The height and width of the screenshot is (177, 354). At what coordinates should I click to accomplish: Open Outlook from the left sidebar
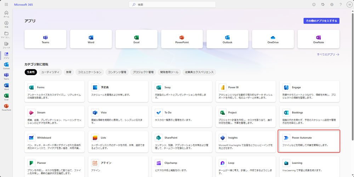coord(6,66)
